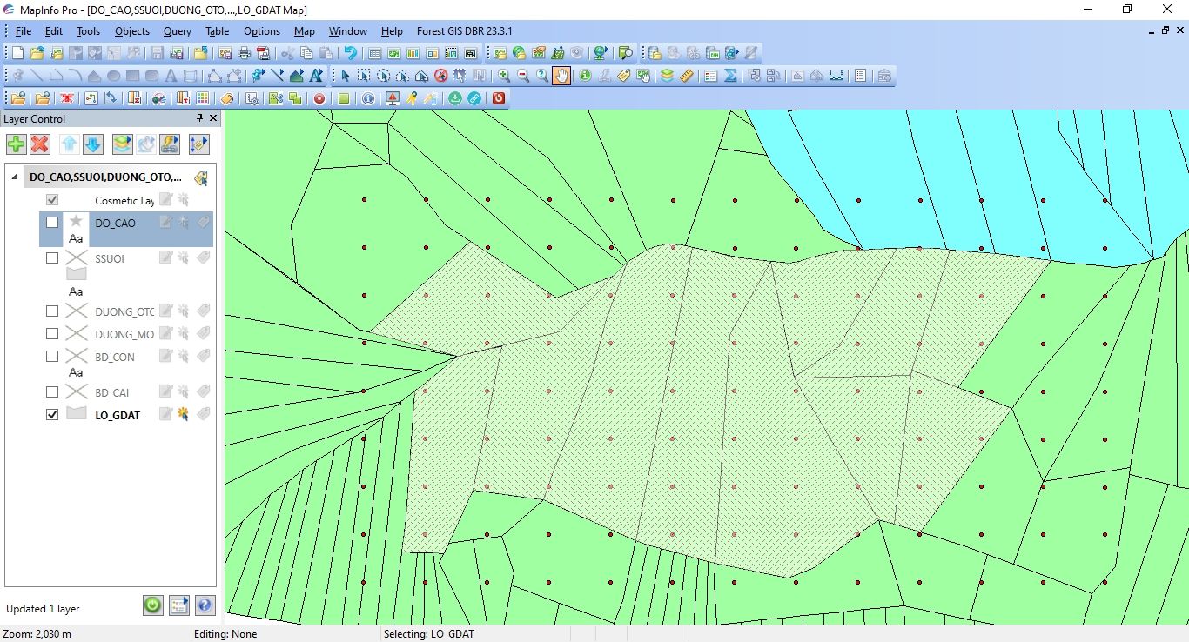Select the BD_CON layer row
This screenshot has width=1189, height=642.
tap(115, 357)
